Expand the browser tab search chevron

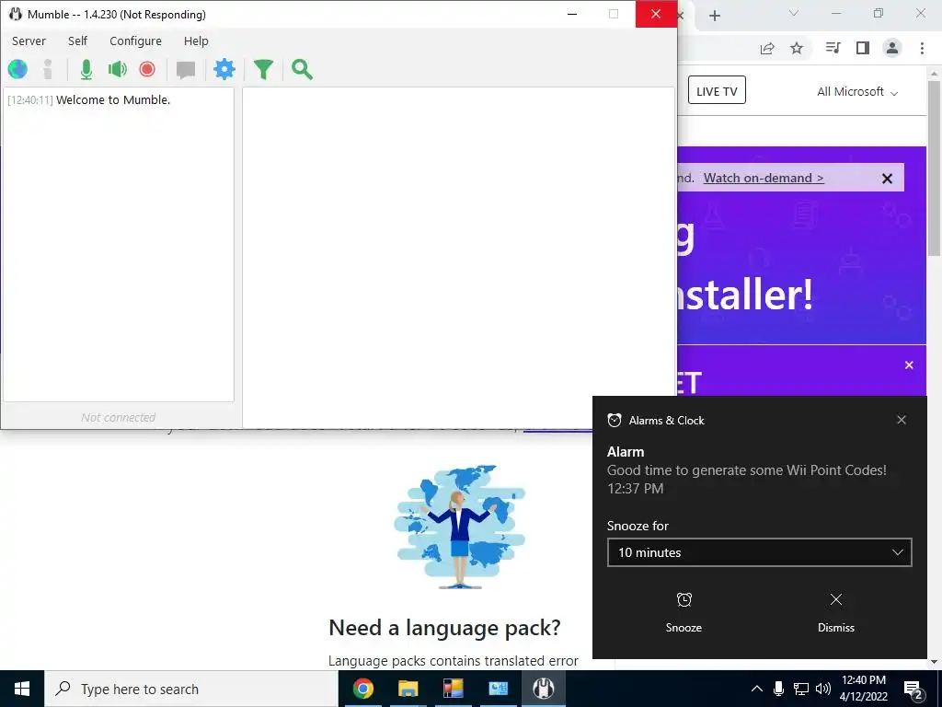coord(794,13)
